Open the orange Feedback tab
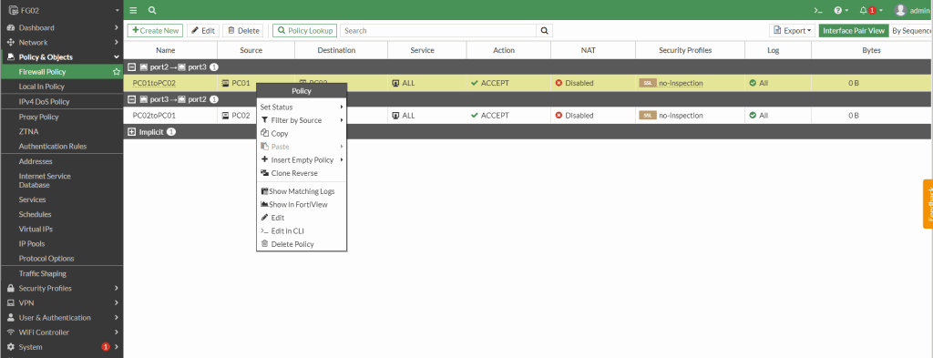 [x=928, y=203]
